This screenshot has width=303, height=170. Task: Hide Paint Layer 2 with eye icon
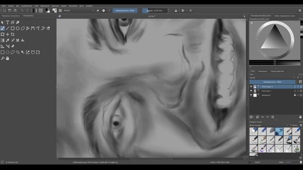pyautogui.click(x=251, y=87)
